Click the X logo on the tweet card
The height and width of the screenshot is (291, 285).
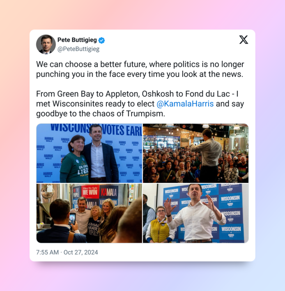tap(244, 40)
